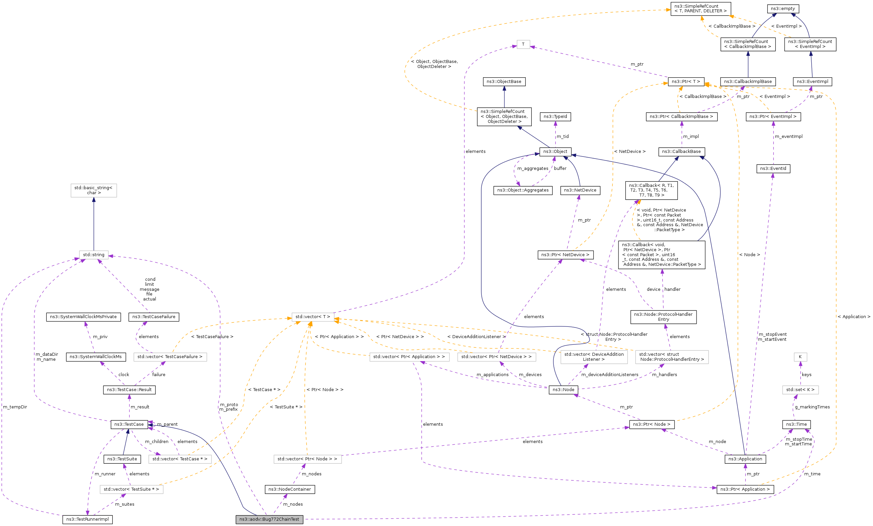The height and width of the screenshot is (526, 873).
Task: Click the m_deviceAdditionListeners edge label
Action: click(610, 375)
